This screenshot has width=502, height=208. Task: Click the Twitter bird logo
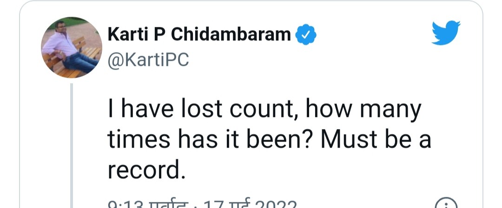click(446, 32)
